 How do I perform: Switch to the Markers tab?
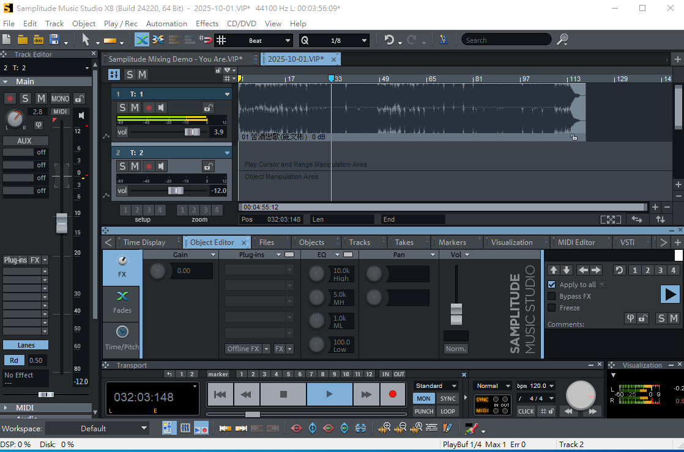pyautogui.click(x=452, y=242)
